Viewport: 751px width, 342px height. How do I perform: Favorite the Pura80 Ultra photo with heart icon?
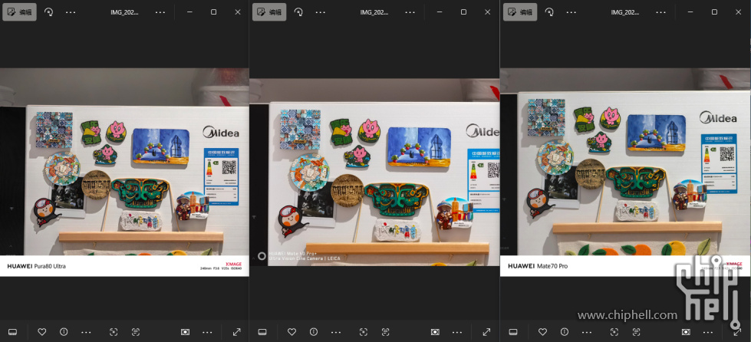(x=41, y=332)
